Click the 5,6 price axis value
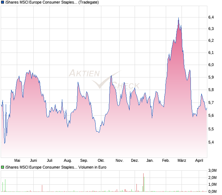Image resolution: width=222 pixels, height=195 pixels. coord(211,115)
